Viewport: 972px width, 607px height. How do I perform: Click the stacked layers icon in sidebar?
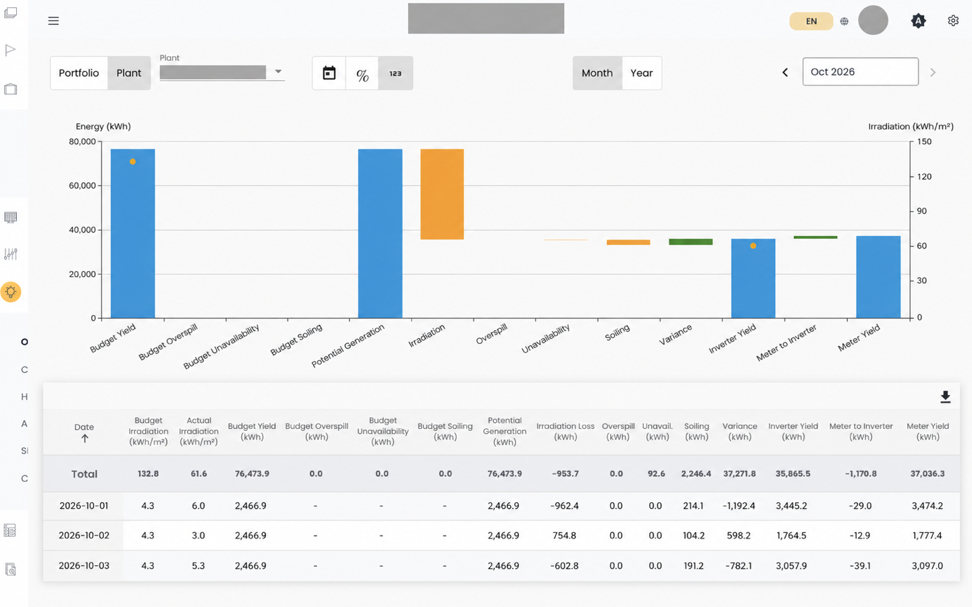tap(11, 13)
